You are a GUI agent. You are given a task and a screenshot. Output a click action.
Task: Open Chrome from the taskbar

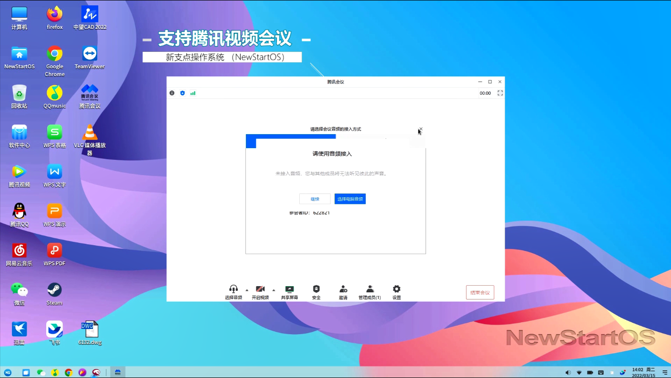(69, 372)
